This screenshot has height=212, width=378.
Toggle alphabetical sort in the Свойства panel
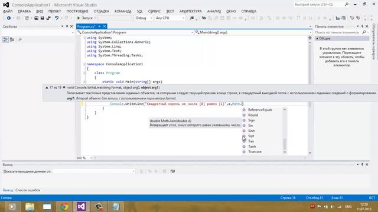12,39
